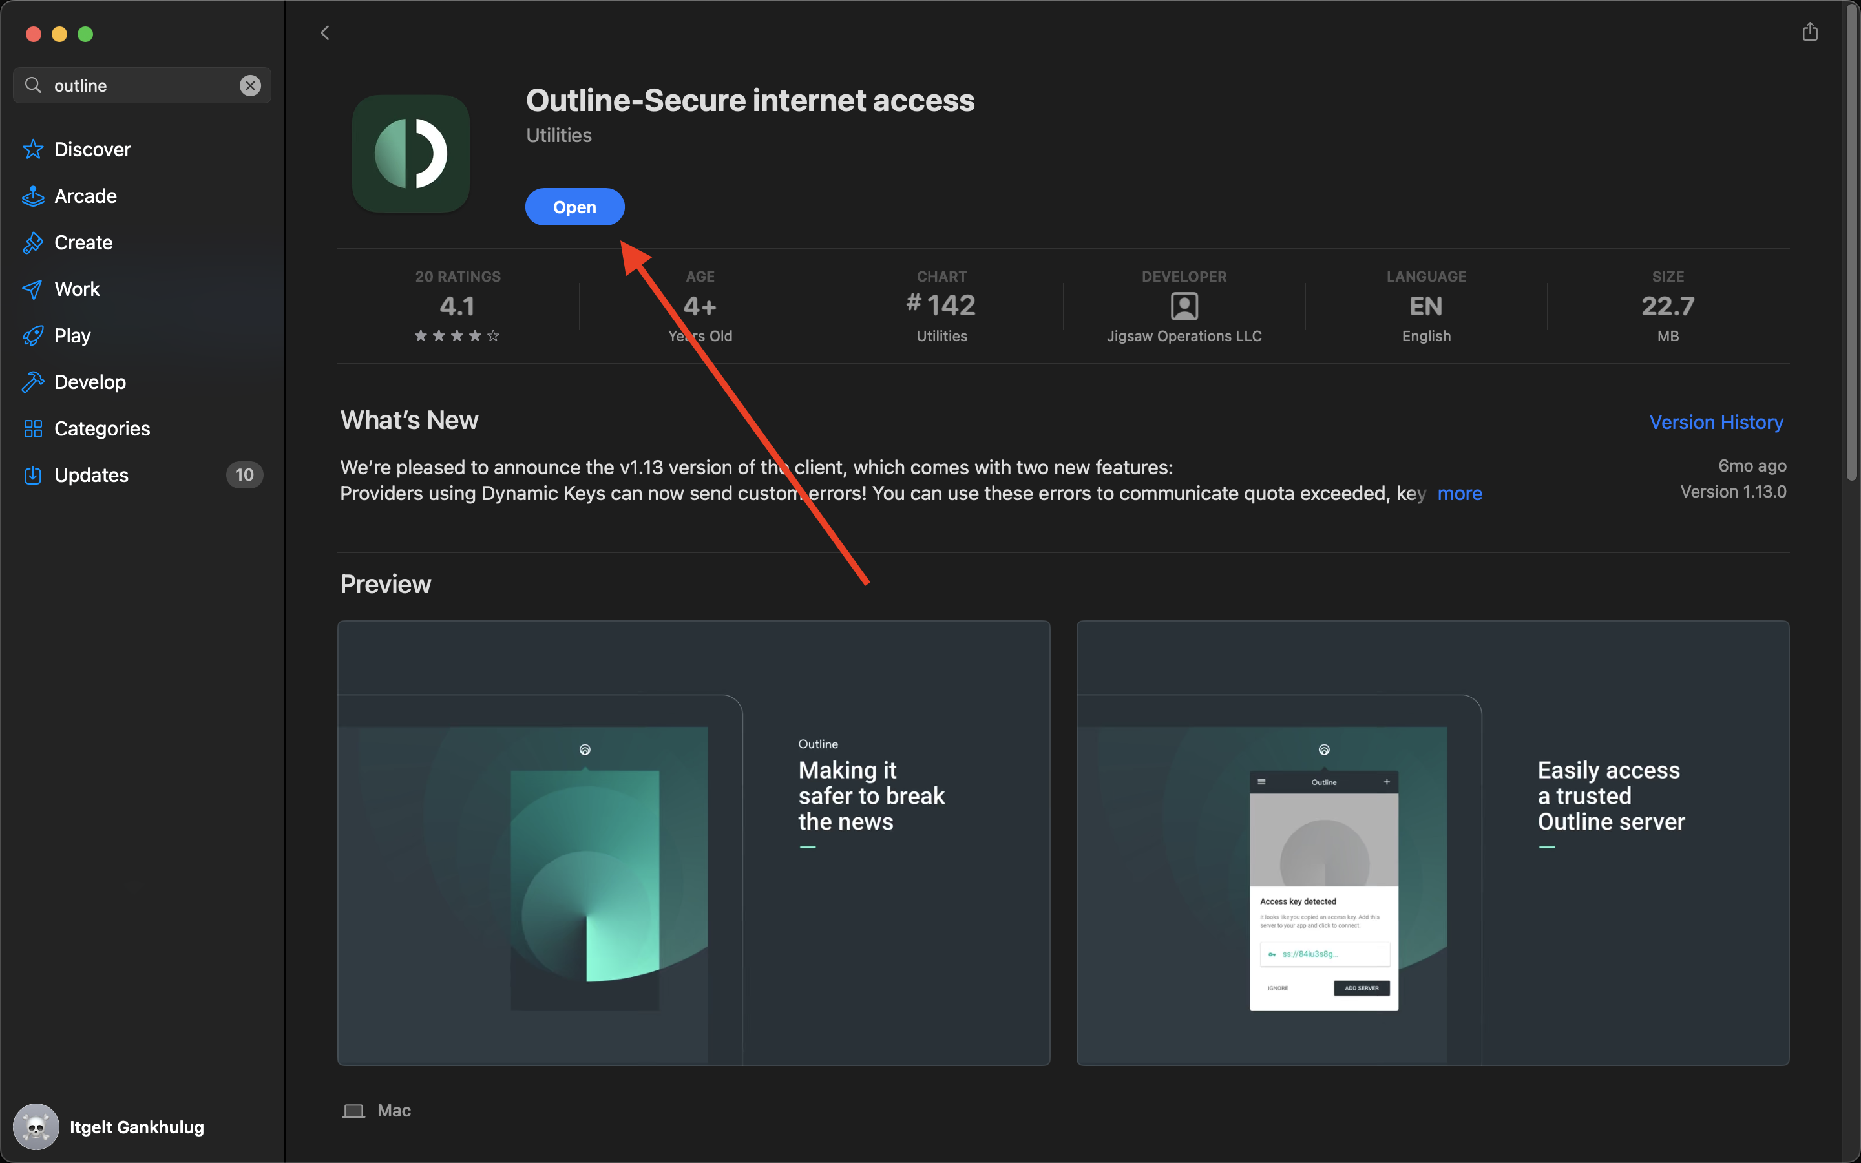
Task: Go to the Arcade section
Action: tap(85, 196)
